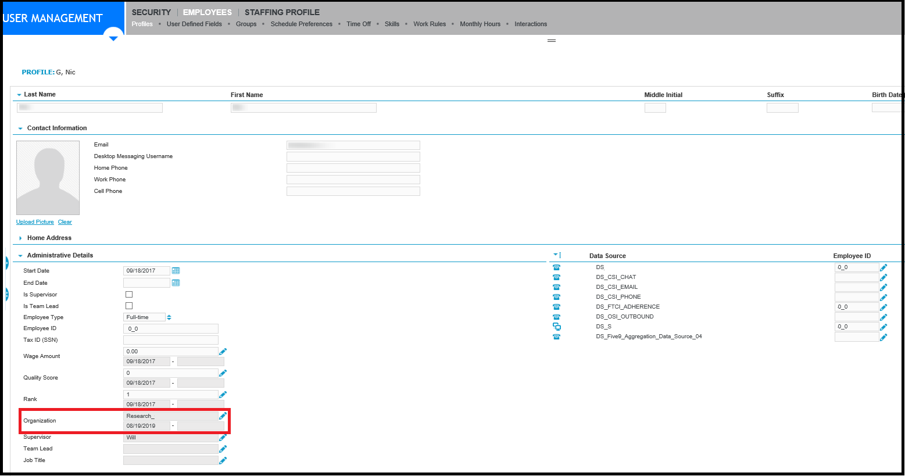
Task: Click phone icon for DS_CSI_EMAIL row
Action: (557, 287)
